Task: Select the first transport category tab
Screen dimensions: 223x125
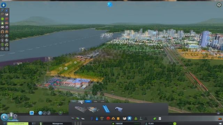Action: [74, 101]
